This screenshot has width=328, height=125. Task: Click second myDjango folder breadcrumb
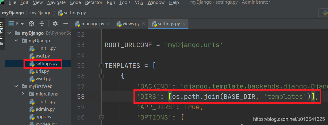(41, 13)
